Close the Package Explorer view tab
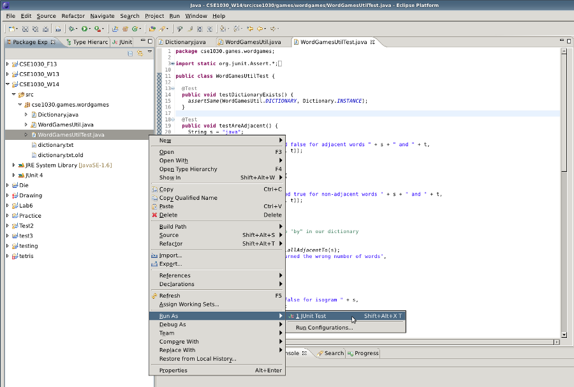Image resolution: width=574 pixels, height=387 pixels. pyautogui.click(x=53, y=42)
